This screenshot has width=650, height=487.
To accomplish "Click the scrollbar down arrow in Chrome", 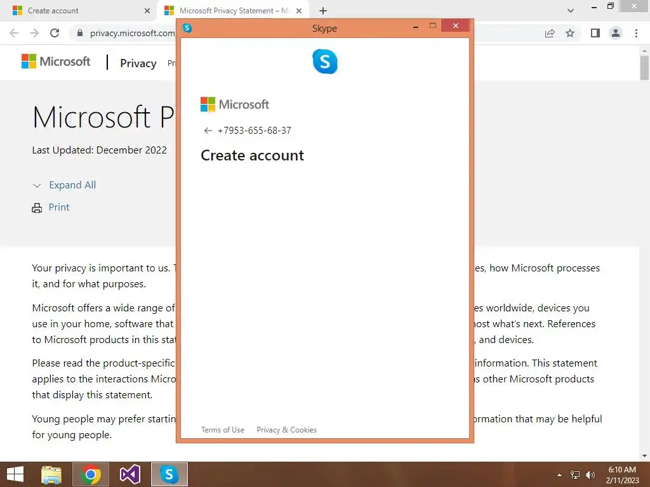I will pyautogui.click(x=644, y=455).
